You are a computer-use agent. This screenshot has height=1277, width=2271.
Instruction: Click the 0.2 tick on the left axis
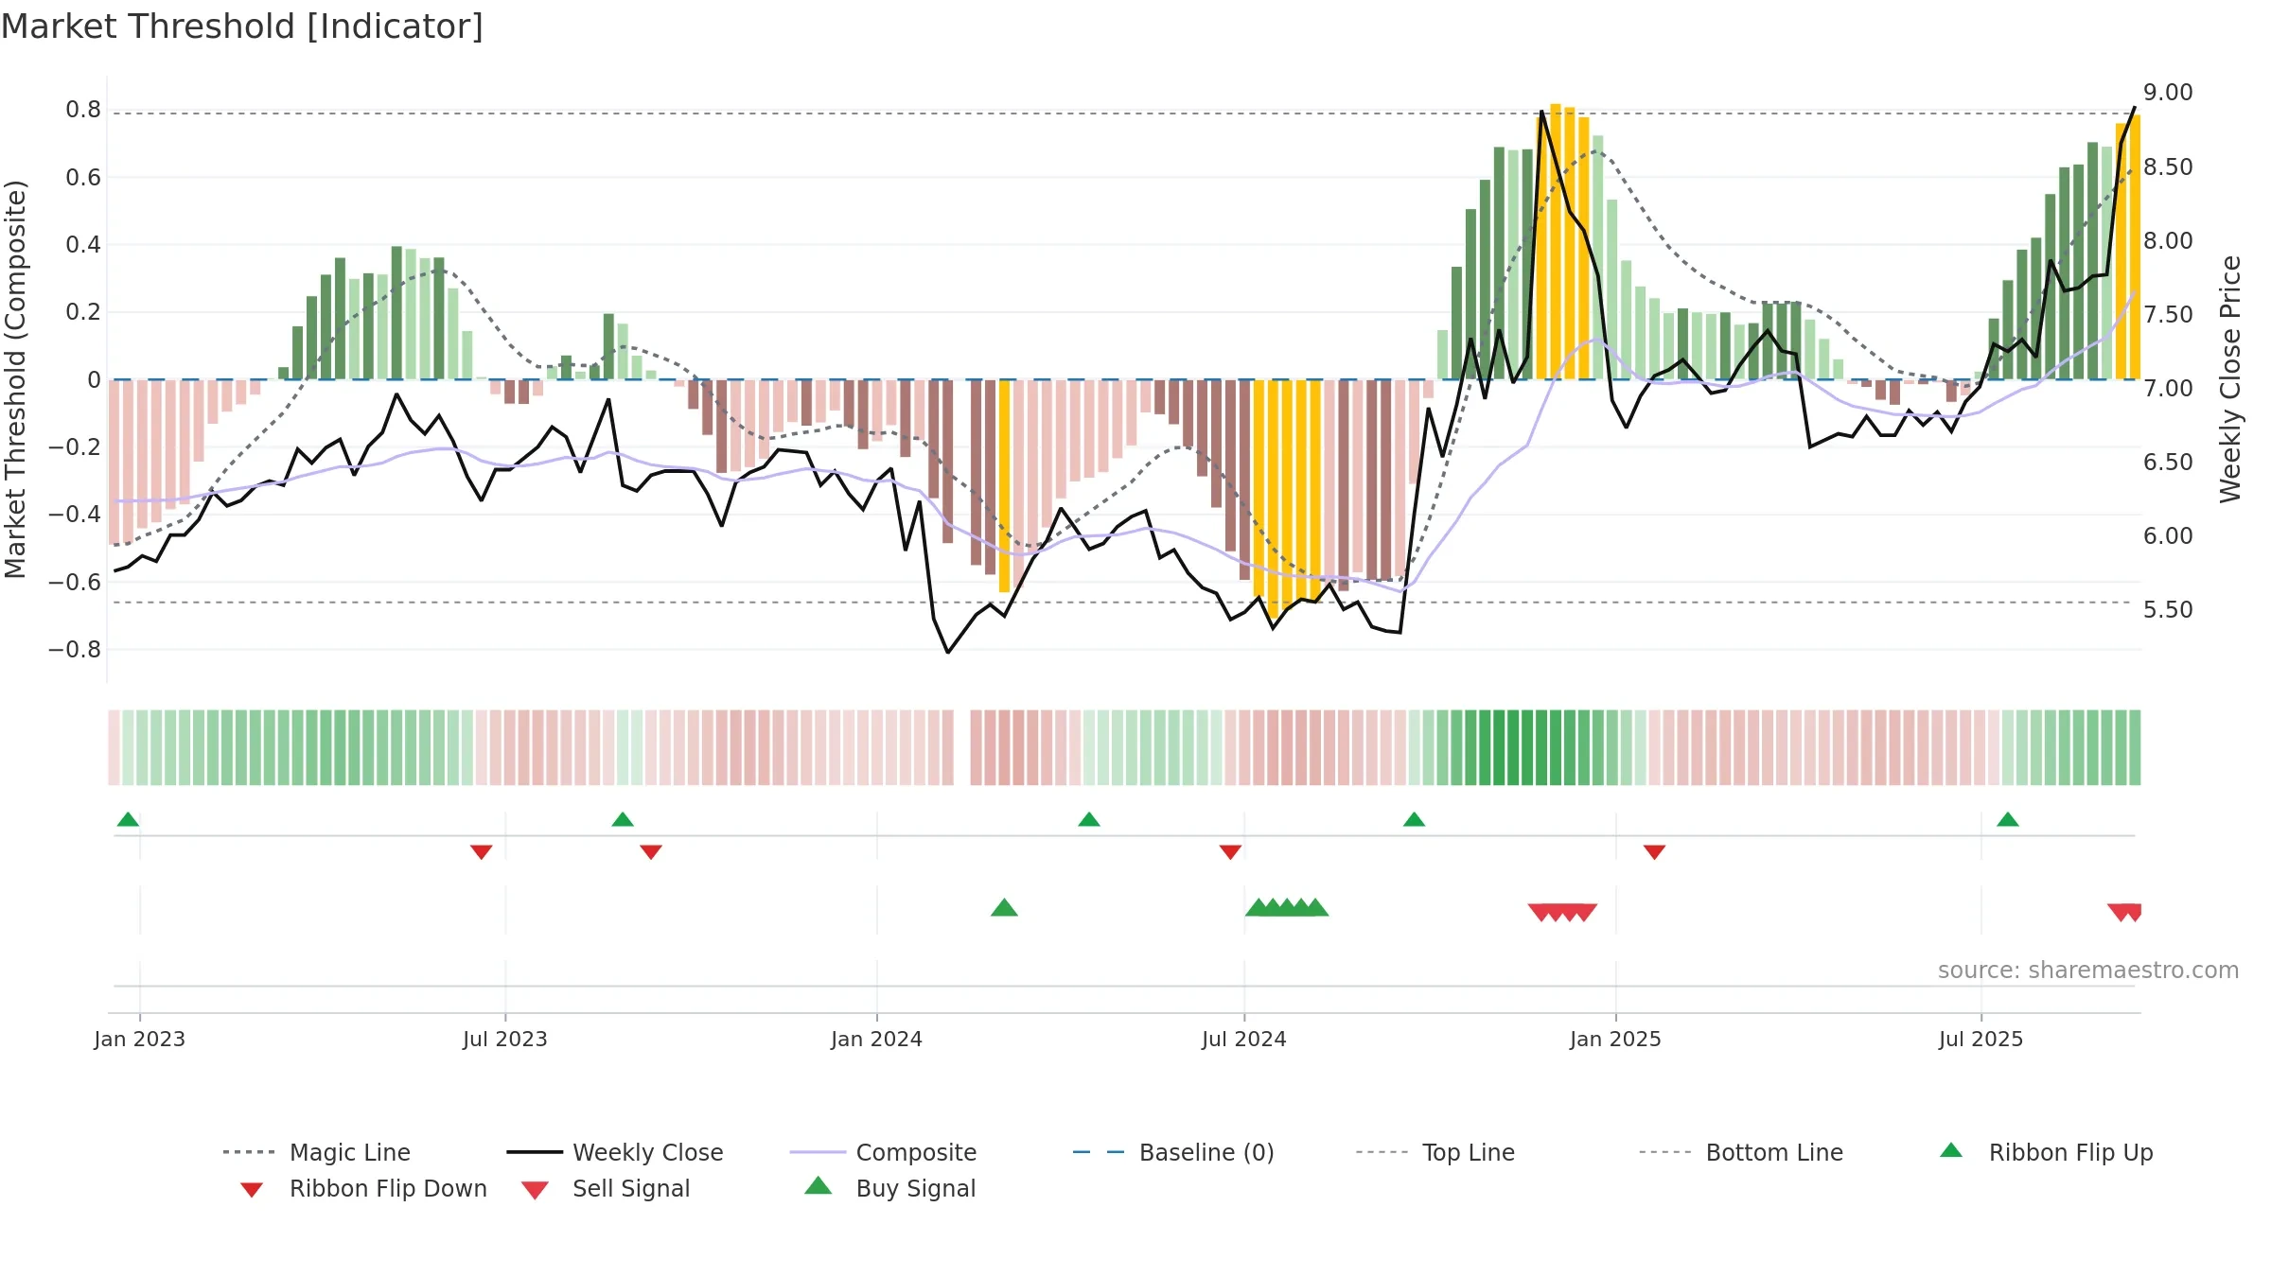(83, 312)
